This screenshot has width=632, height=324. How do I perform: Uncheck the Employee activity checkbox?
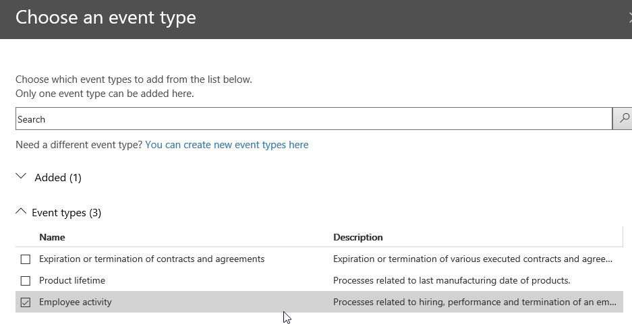[26, 302]
